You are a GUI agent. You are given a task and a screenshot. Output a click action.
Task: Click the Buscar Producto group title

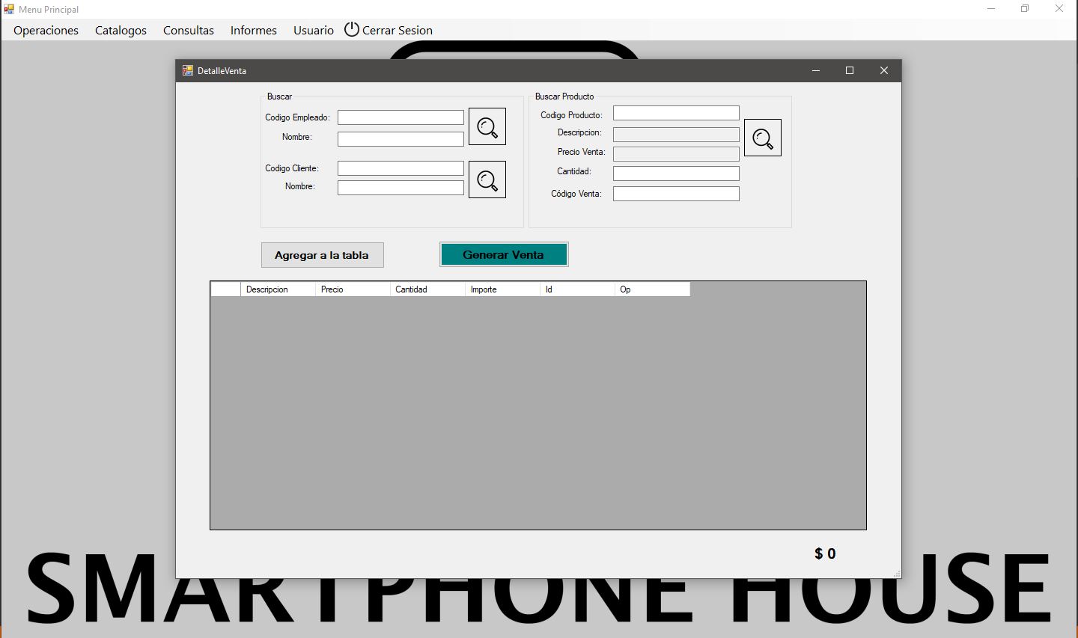tap(564, 96)
